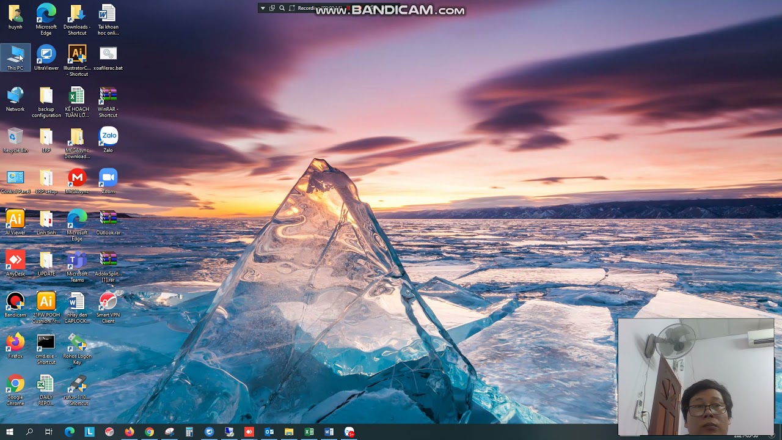This screenshot has width=782, height=440.
Task: Open Downloads - Shortcut folder on desktop
Action: point(77,20)
